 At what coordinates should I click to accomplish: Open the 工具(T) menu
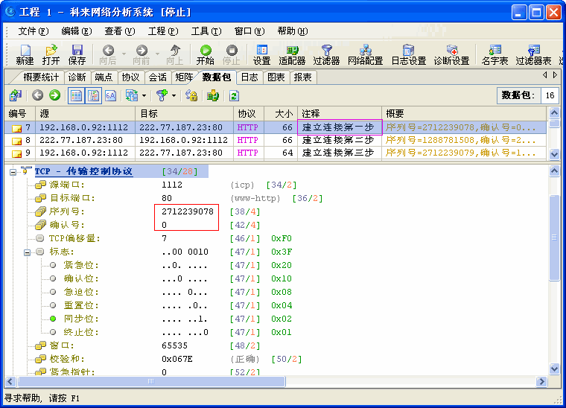click(x=206, y=31)
